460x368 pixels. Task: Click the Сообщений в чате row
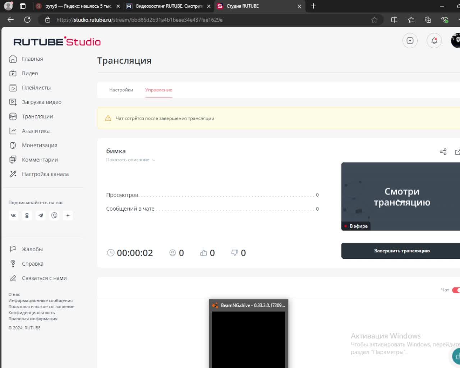(212, 209)
